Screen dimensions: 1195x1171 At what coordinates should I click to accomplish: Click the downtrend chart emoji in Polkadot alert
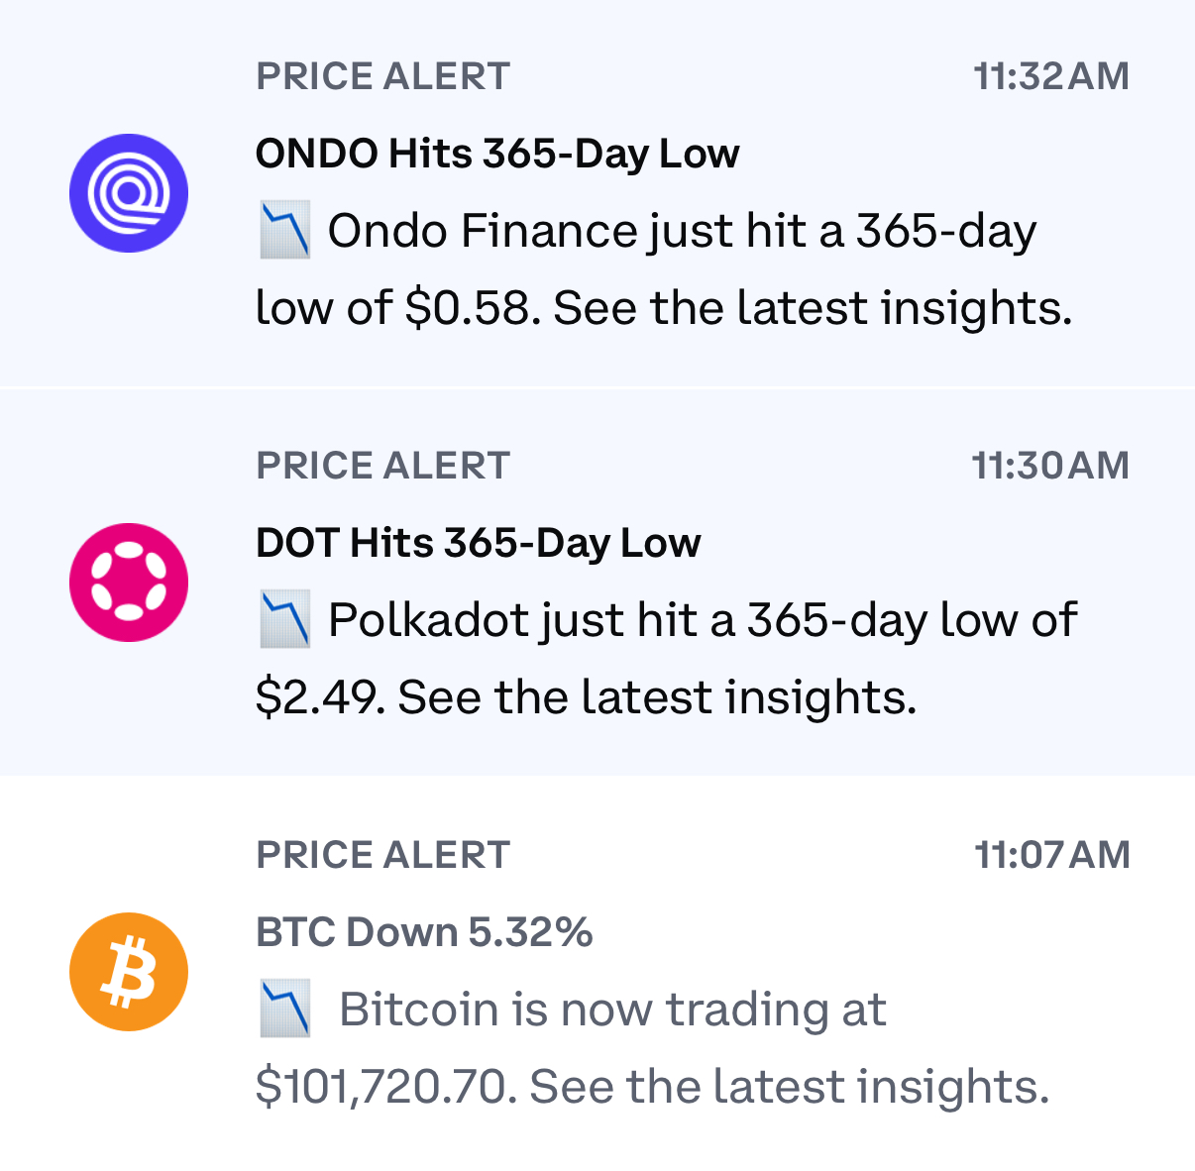pyautogui.click(x=284, y=619)
